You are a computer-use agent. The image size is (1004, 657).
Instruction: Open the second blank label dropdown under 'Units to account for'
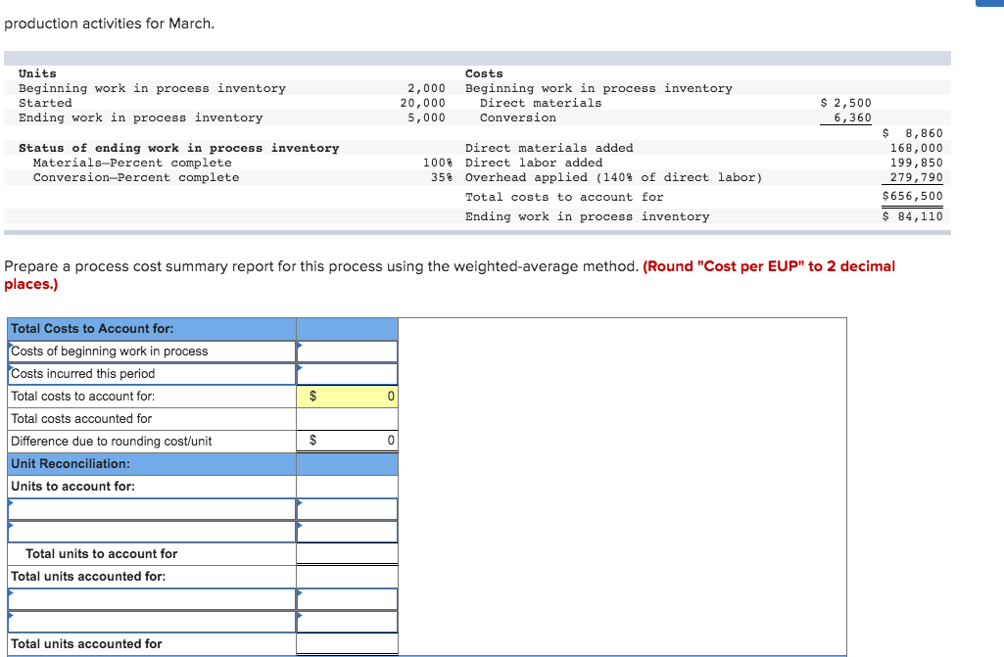point(152,532)
